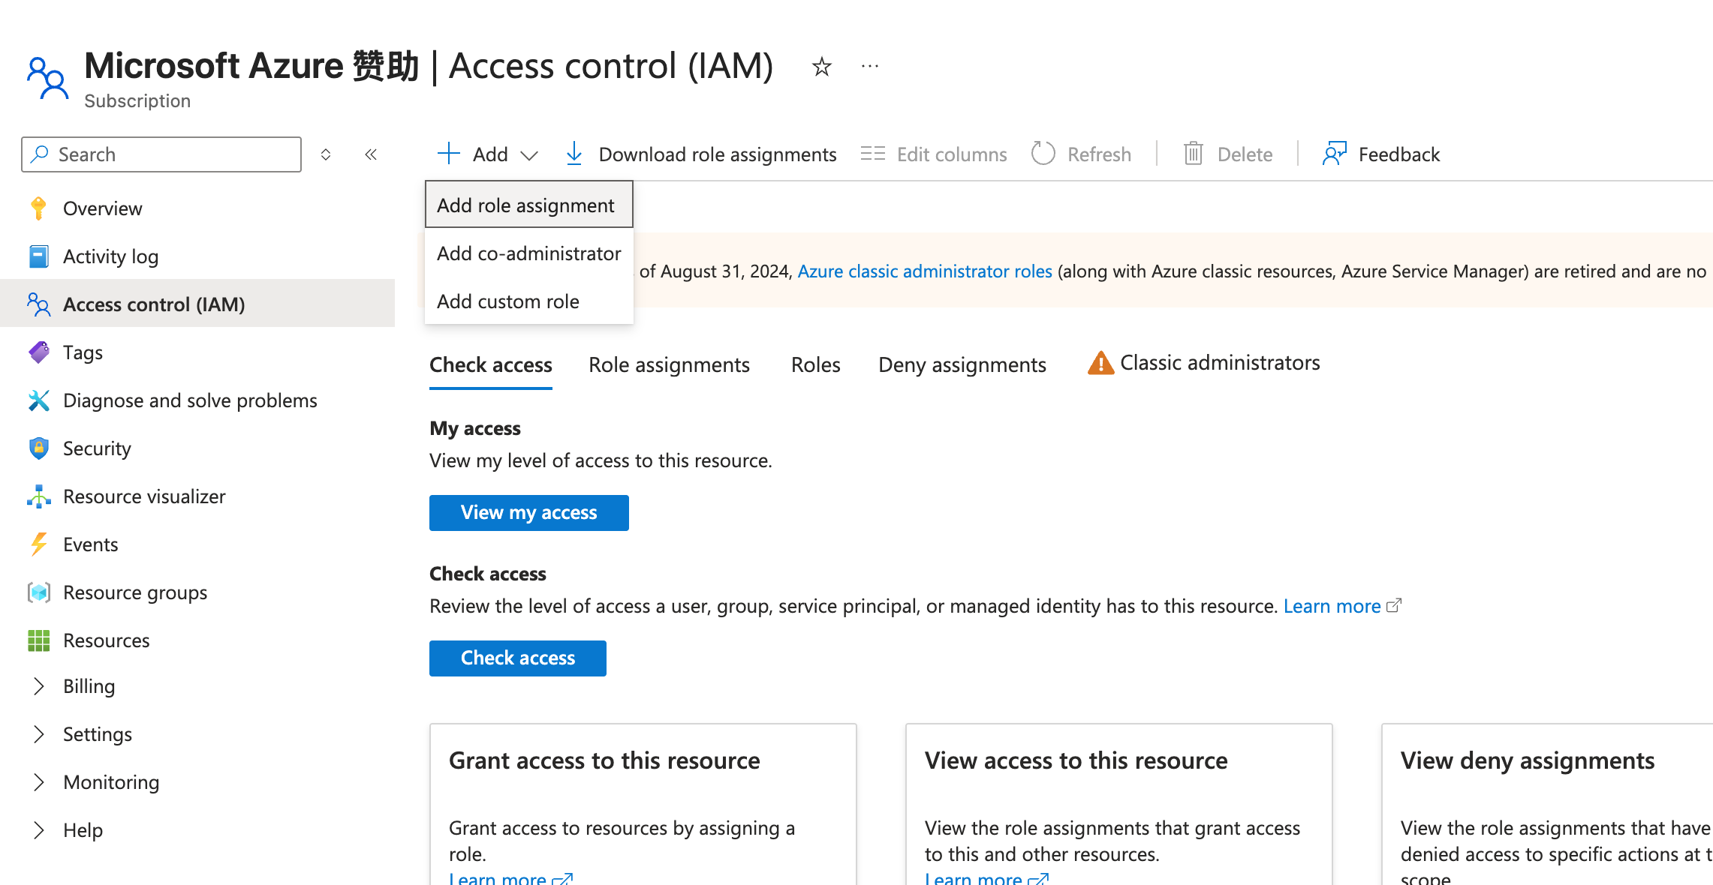Favorite this page with the star icon
The image size is (1713, 885).
pyautogui.click(x=822, y=67)
